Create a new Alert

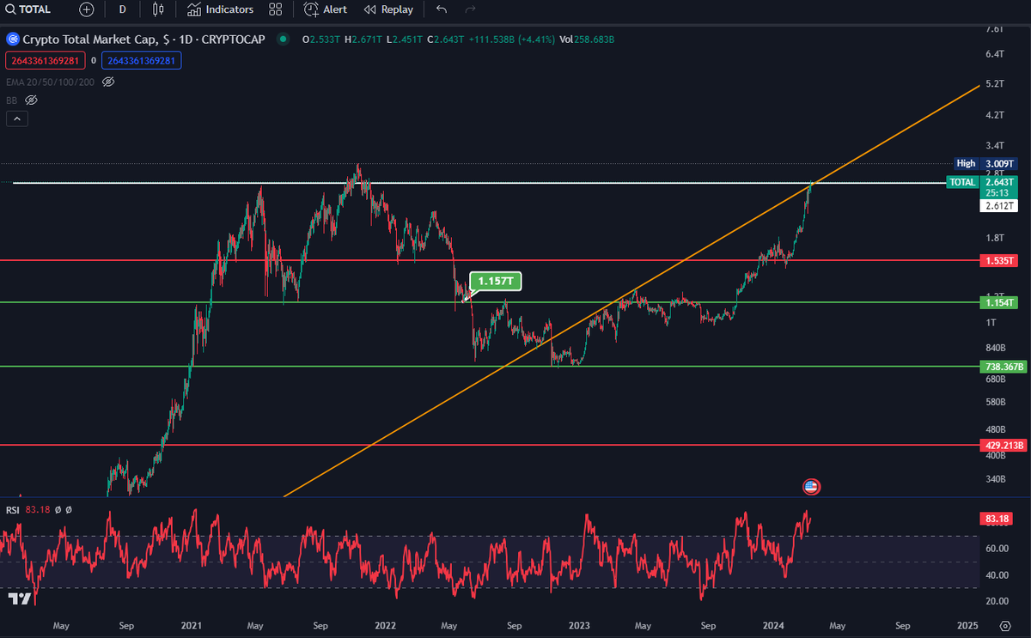coord(326,9)
